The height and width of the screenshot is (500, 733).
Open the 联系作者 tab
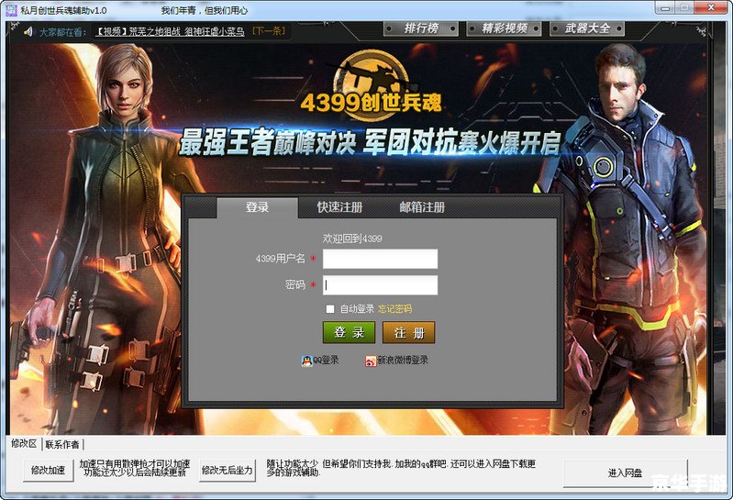62,444
